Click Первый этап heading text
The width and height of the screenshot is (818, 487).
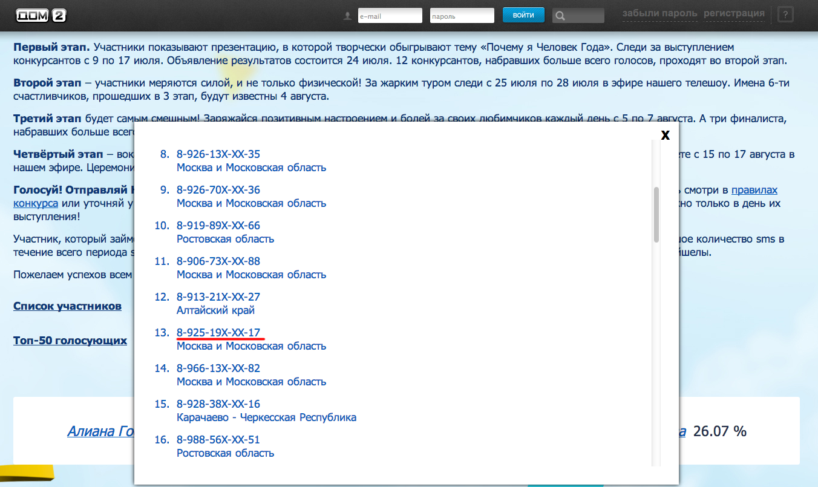click(51, 47)
